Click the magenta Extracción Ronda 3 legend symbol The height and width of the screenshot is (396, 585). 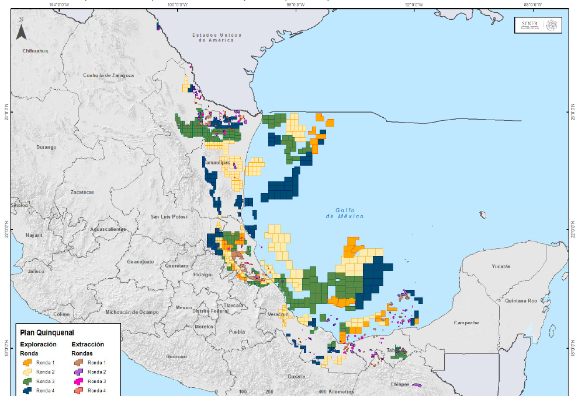click(x=78, y=381)
